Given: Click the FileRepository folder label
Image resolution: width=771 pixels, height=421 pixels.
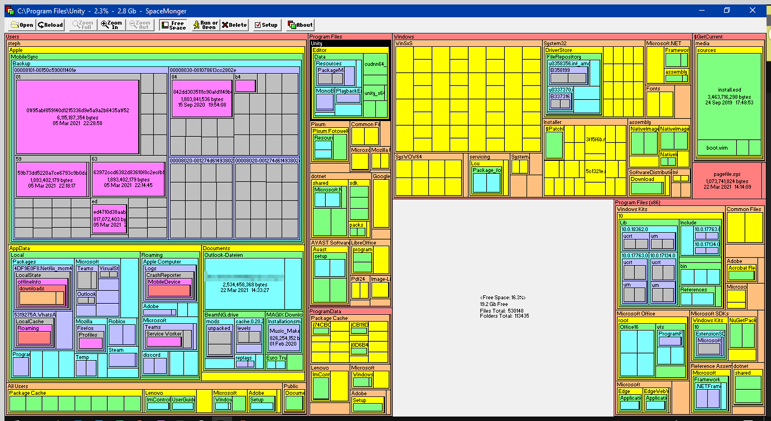Looking at the screenshot, I should click(x=564, y=57).
